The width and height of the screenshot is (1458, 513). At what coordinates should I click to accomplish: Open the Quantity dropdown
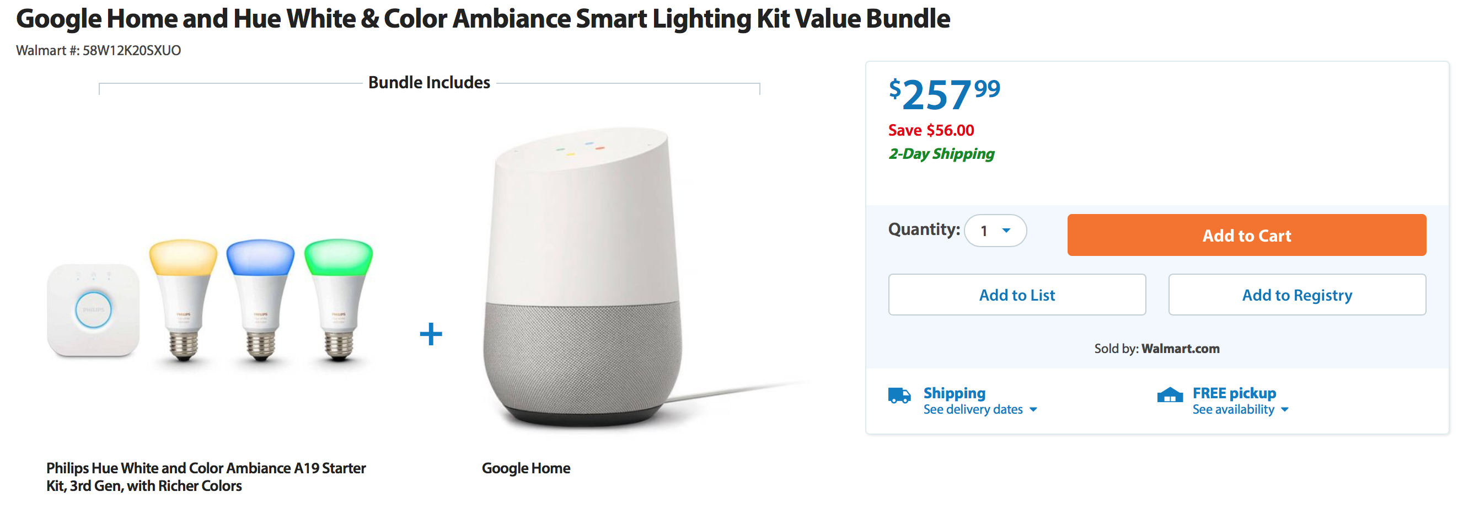coord(995,231)
